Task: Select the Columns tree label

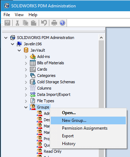Action: pos(44,88)
